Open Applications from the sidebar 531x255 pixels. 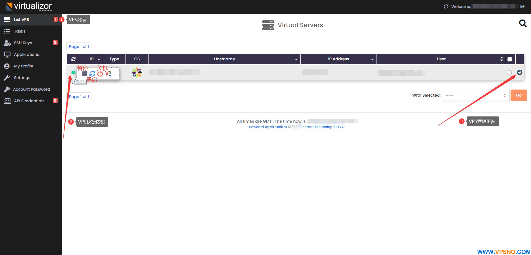pos(31,54)
